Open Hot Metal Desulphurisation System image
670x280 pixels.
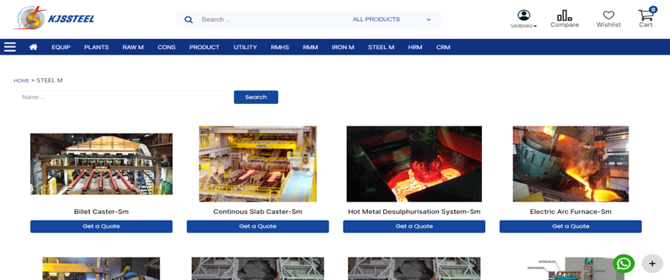[414, 164]
